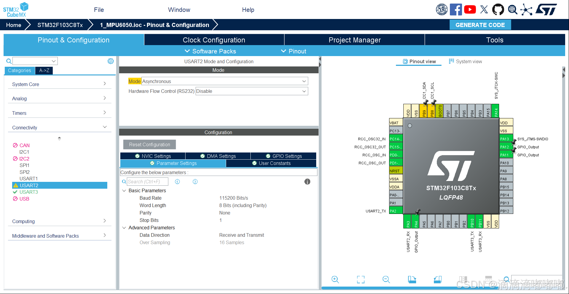Click the ST logo in header

tap(547, 9)
